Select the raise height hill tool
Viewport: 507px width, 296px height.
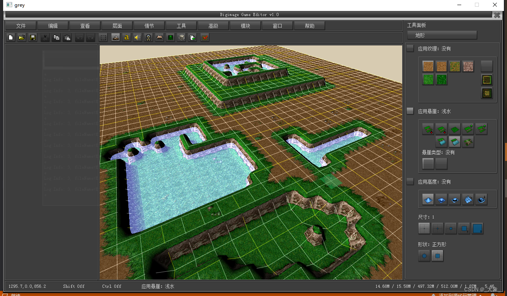(428, 200)
